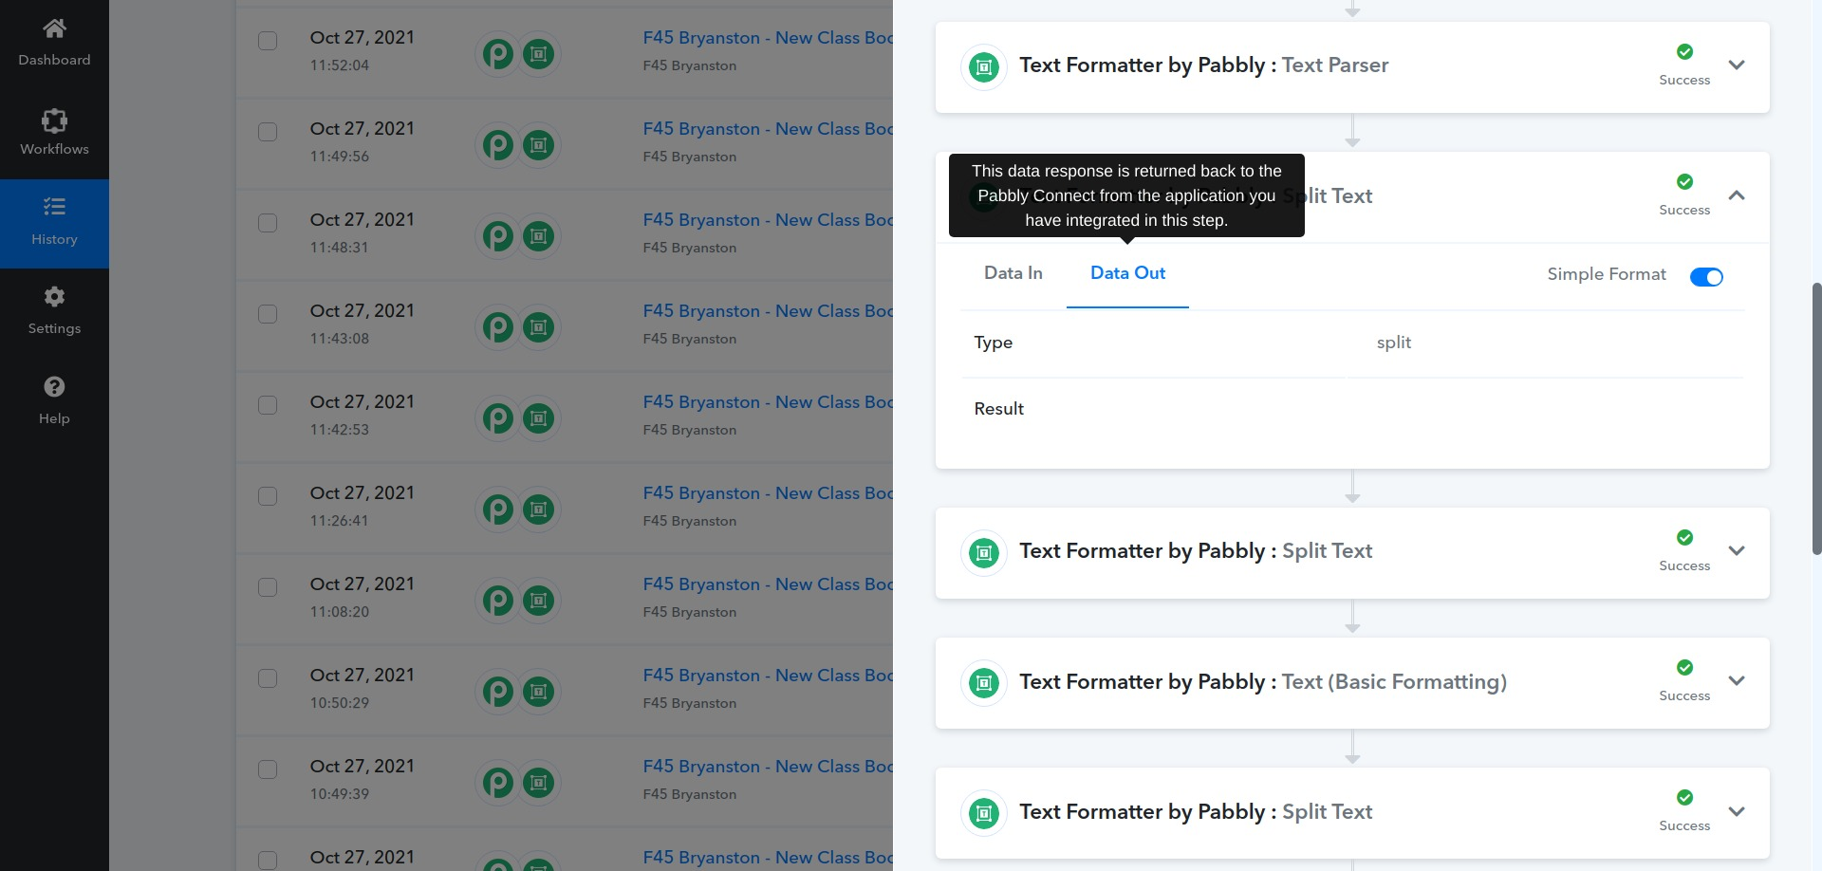Image resolution: width=1822 pixels, height=871 pixels.
Task: Click the Text (Basic Formatting) step title
Action: (1262, 682)
